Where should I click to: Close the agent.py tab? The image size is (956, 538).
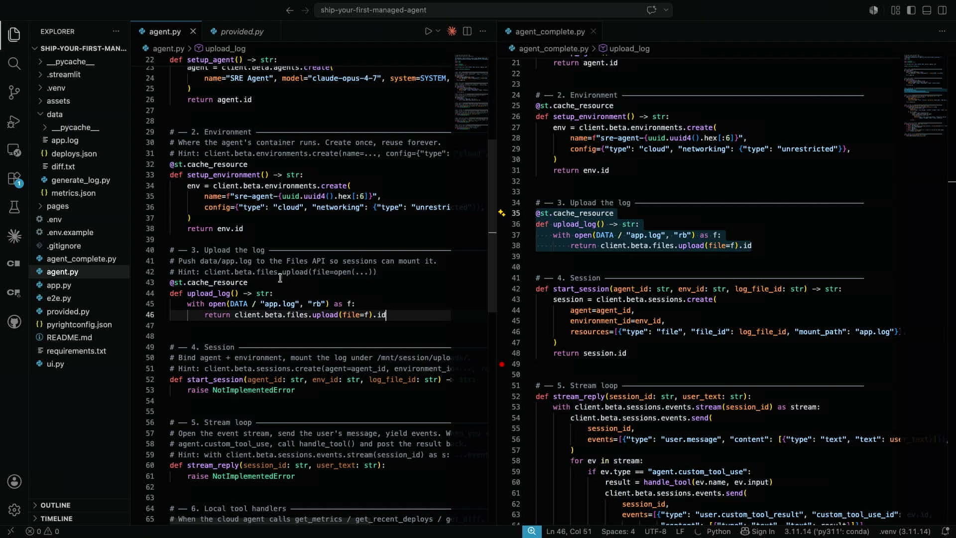point(193,31)
